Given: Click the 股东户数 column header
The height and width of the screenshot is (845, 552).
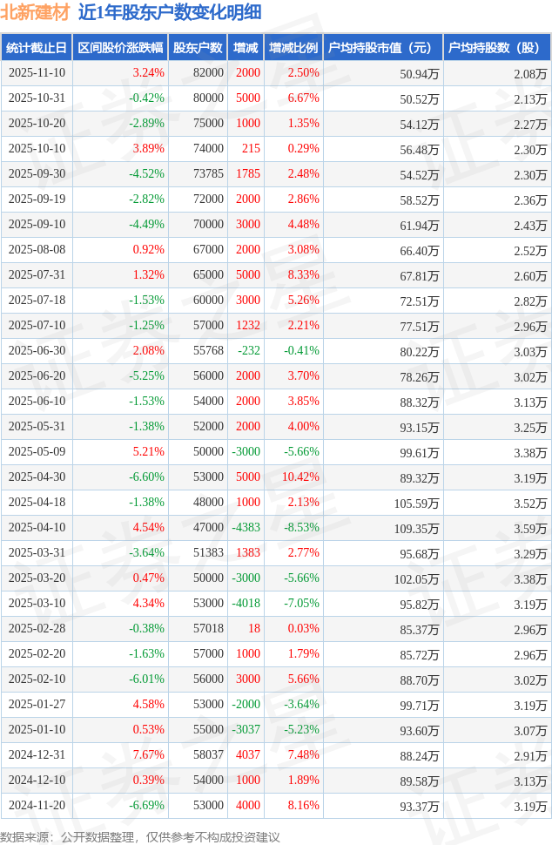Looking at the screenshot, I should (198, 48).
